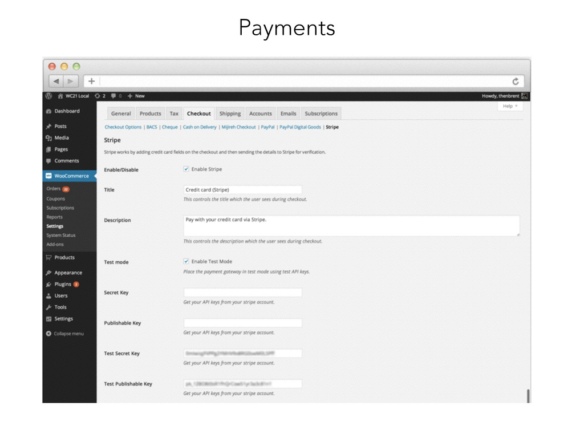Screen dimensions: 584x438
Task: Open Orders submenu item
Action: (54, 189)
